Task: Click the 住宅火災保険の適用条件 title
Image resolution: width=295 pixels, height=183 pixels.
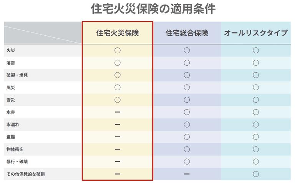Action: point(147,9)
